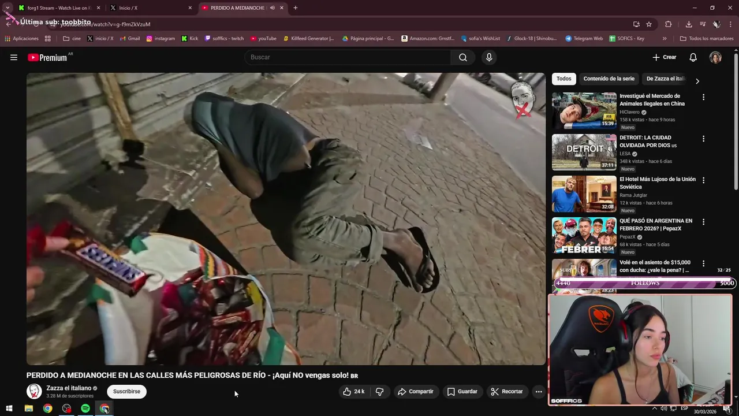The width and height of the screenshot is (739, 416).
Task: Open Zazza el italiano channel link
Action: 69,388
